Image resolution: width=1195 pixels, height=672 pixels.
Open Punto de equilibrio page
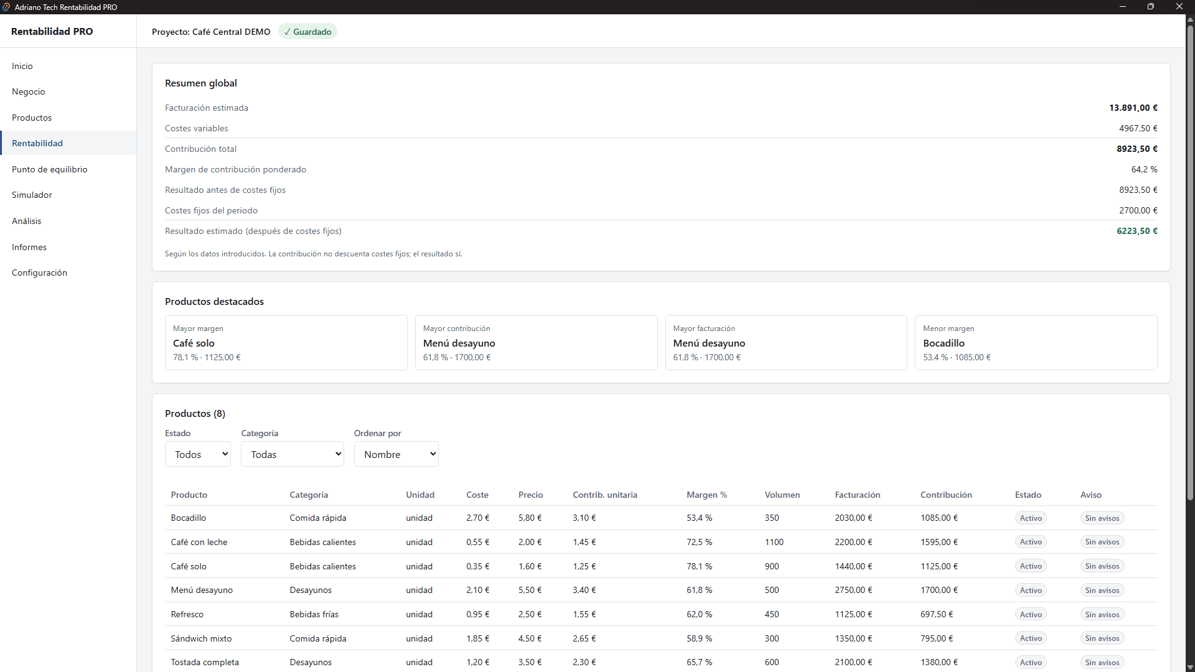68,169
